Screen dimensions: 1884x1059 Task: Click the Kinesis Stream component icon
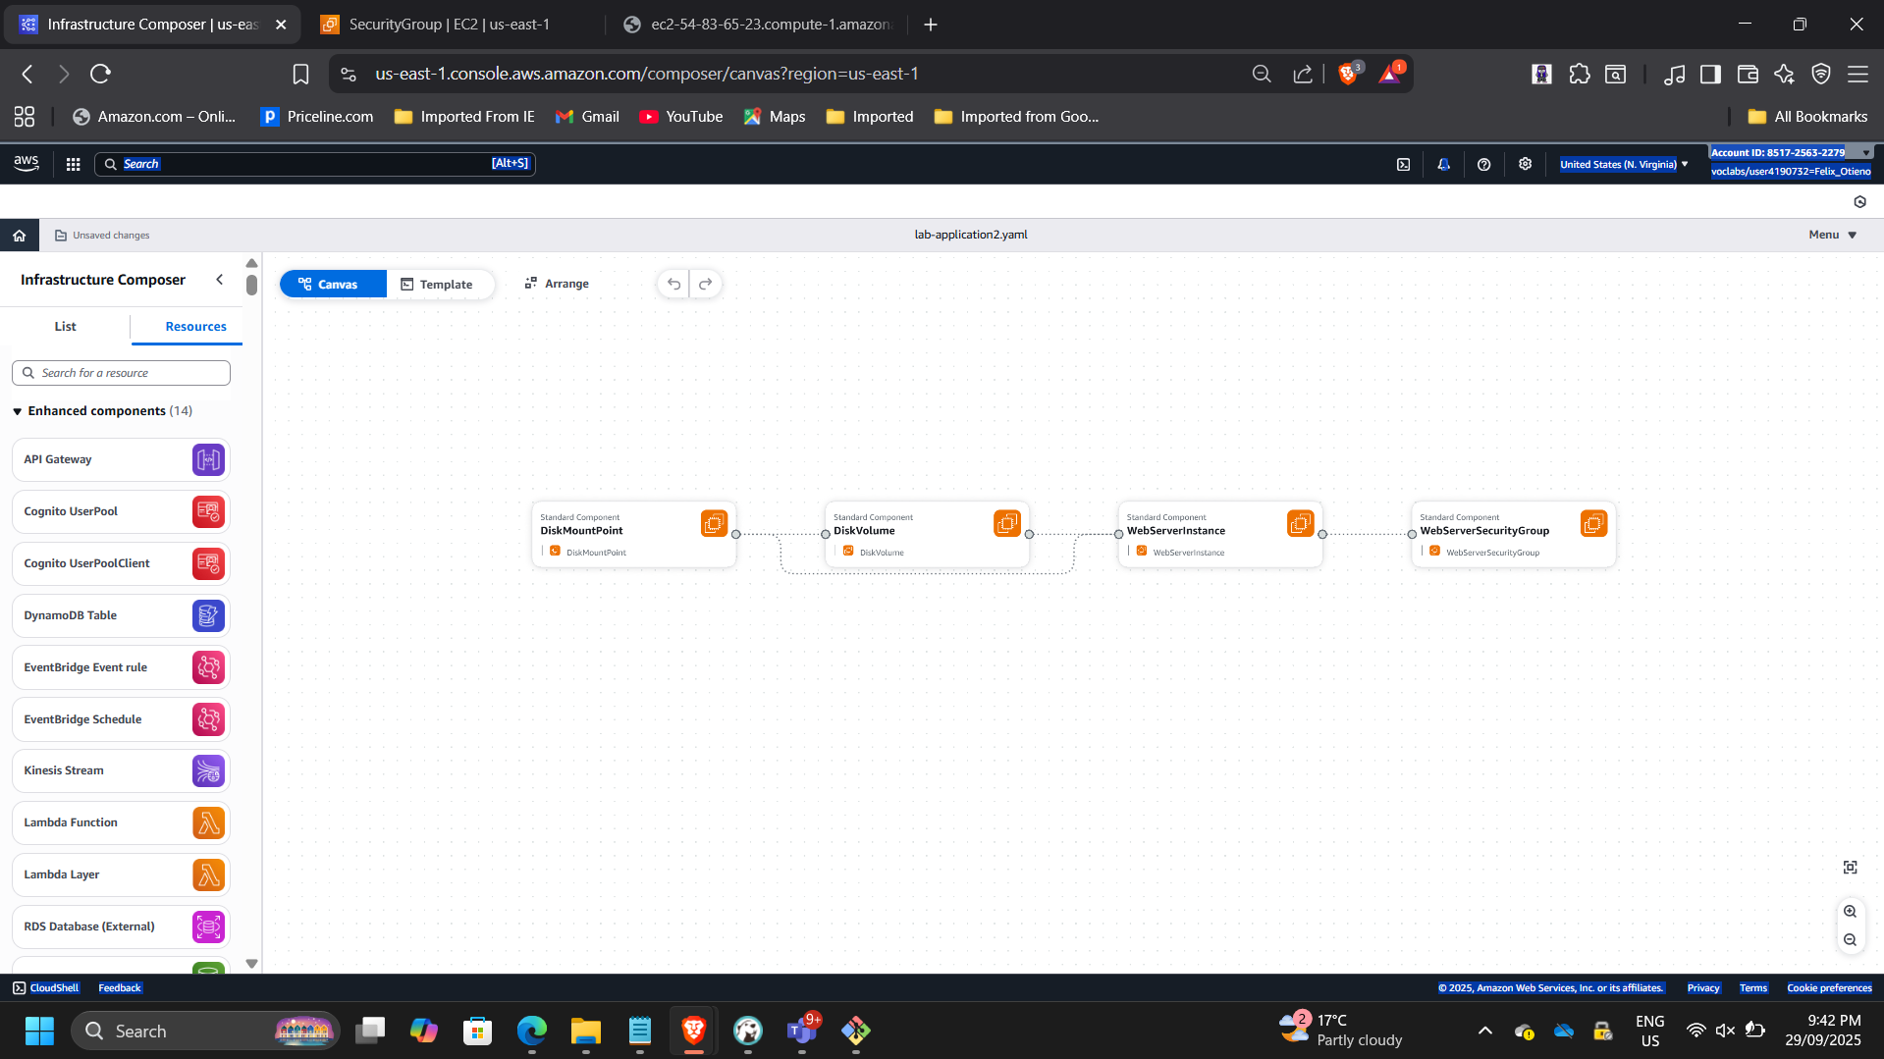pyautogui.click(x=207, y=770)
